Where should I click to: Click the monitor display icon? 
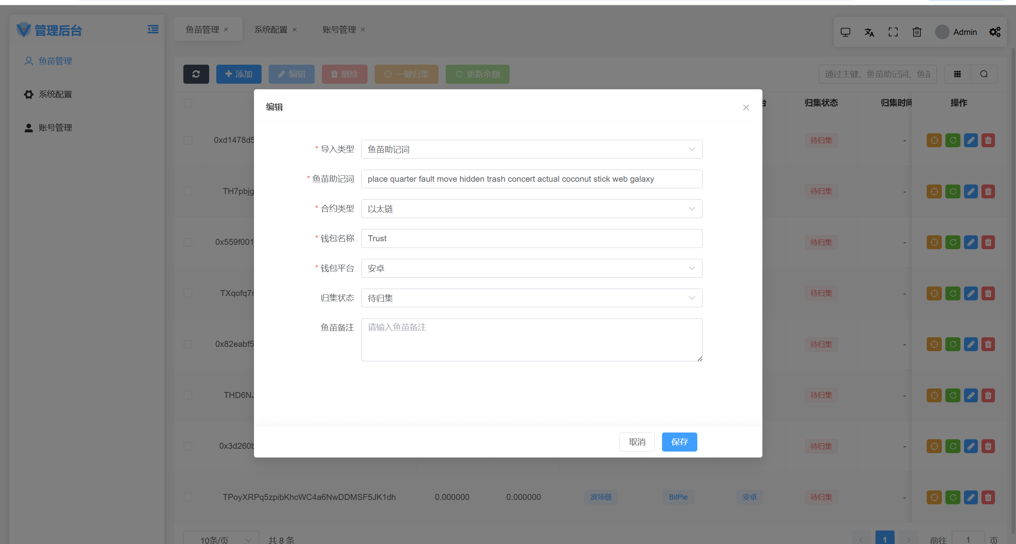tap(845, 32)
